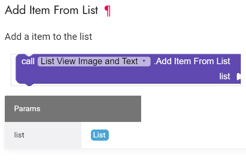Select the .Add Item From List method label
The image size is (246, 161).
pos(192,61)
